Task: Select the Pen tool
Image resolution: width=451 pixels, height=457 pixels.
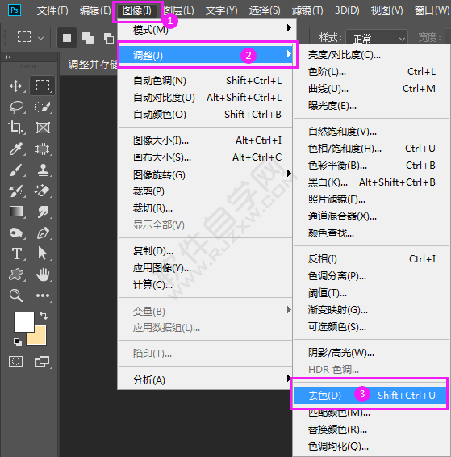Action: tap(43, 233)
